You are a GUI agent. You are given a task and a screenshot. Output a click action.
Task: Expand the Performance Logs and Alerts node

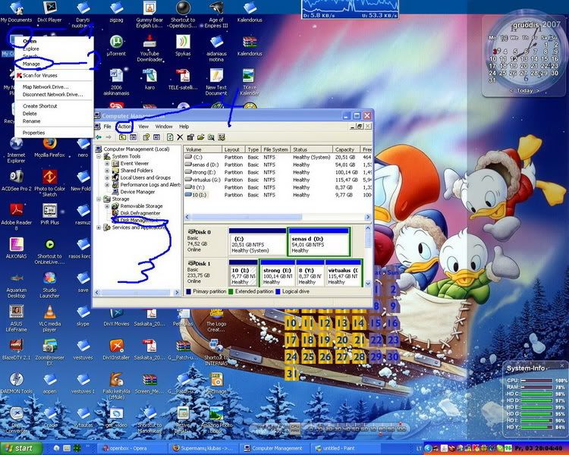pyautogui.click(x=107, y=185)
